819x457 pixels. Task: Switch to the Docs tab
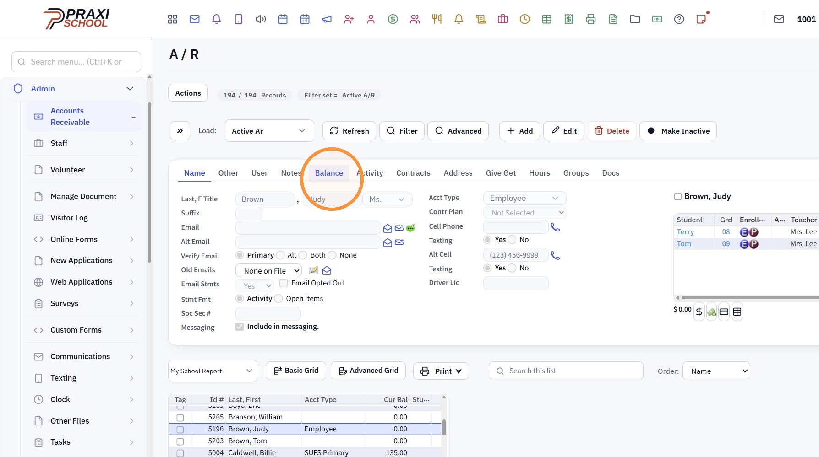click(x=611, y=173)
